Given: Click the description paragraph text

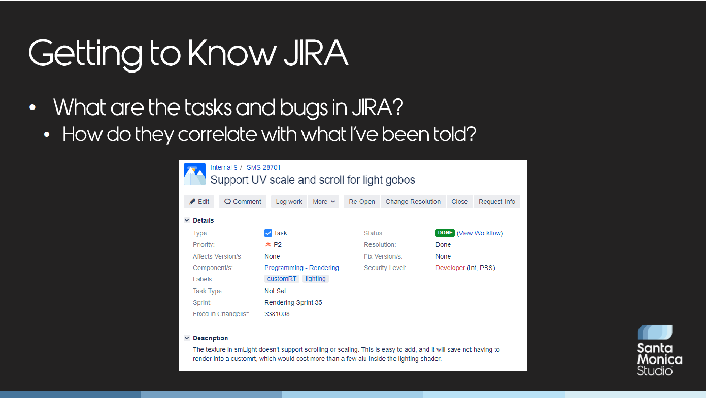Looking at the screenshot, I should pos(346,354).
